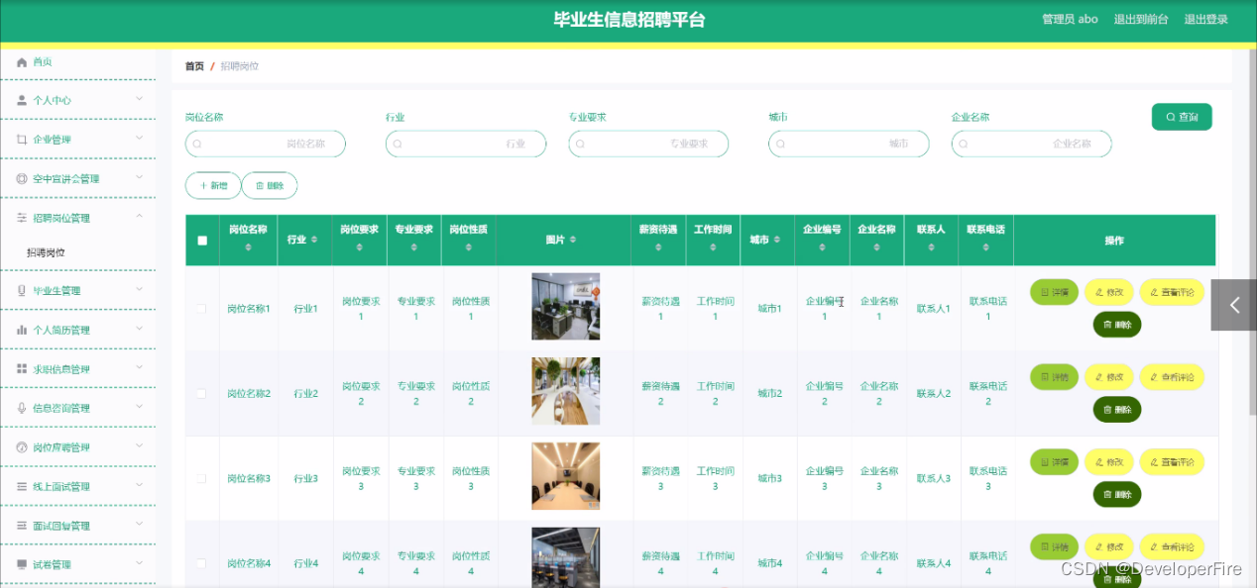Click search icon inside 专业要求 filter field
Viewport: 1257px width, 588px height.
[x=580, y=144]
